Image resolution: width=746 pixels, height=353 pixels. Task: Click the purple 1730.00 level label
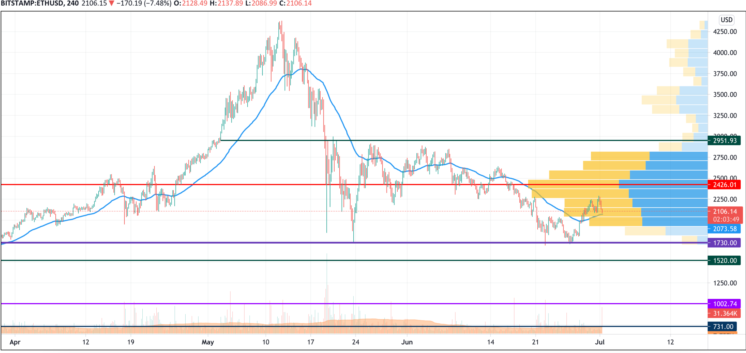[x=724, y=243]
